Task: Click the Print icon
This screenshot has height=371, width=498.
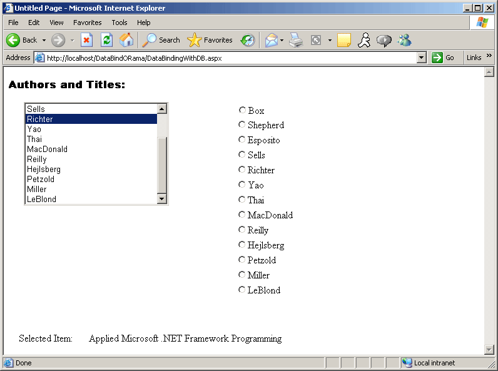Action: pyautogui.click(x=296, y=40)
